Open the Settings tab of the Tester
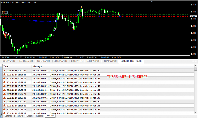The image size is (198, 118). tap(9, 116)
